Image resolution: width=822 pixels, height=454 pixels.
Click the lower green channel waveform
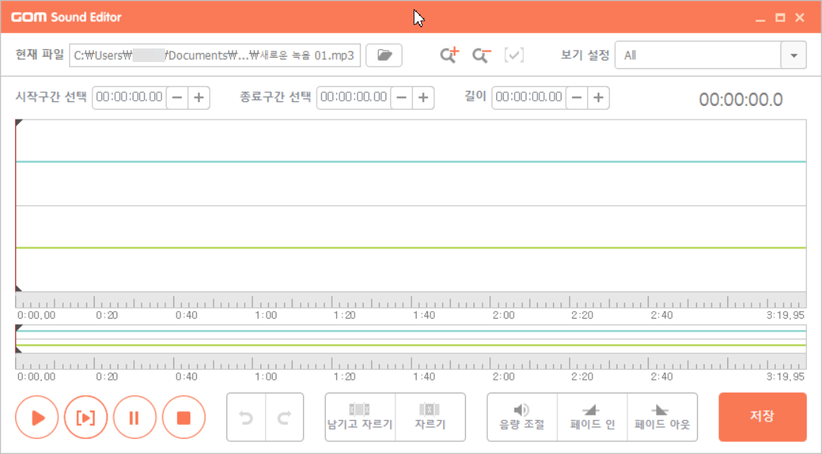click(411, 247)
